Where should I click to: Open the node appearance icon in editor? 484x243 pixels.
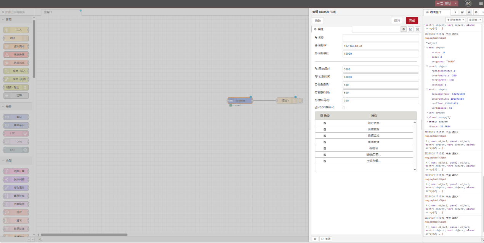coord(417,29)
